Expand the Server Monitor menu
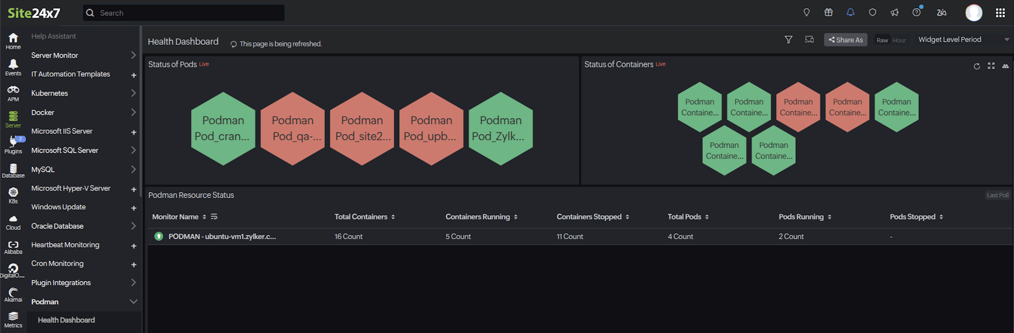The image size is (1014, 333). click(133, 55)
